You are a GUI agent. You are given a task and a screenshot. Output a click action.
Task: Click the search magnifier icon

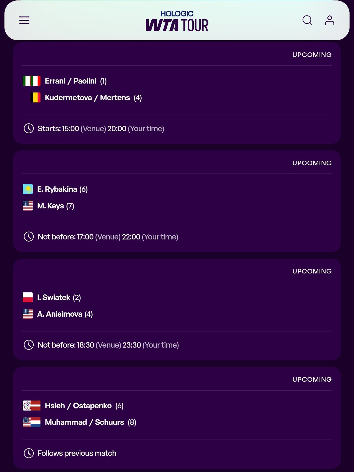point(307,20)
